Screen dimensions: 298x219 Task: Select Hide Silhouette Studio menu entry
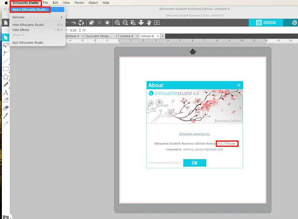(x=37, y=25)
